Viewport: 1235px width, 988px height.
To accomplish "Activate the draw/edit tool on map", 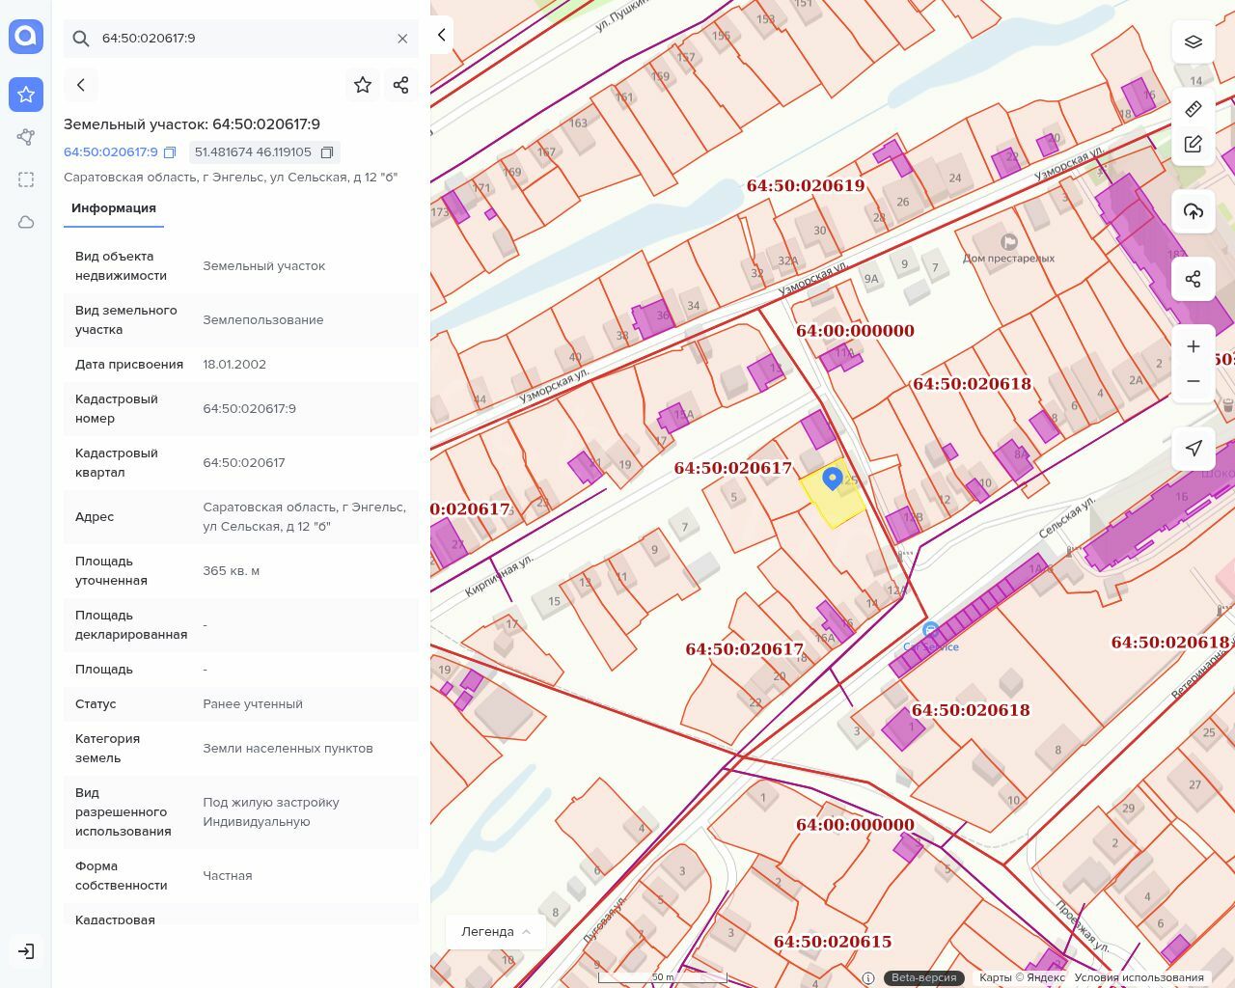I will point(1194,145).
